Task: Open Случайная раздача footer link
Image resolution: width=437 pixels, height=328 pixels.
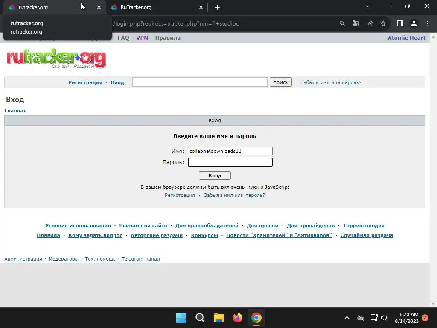Action: (367, 235)
